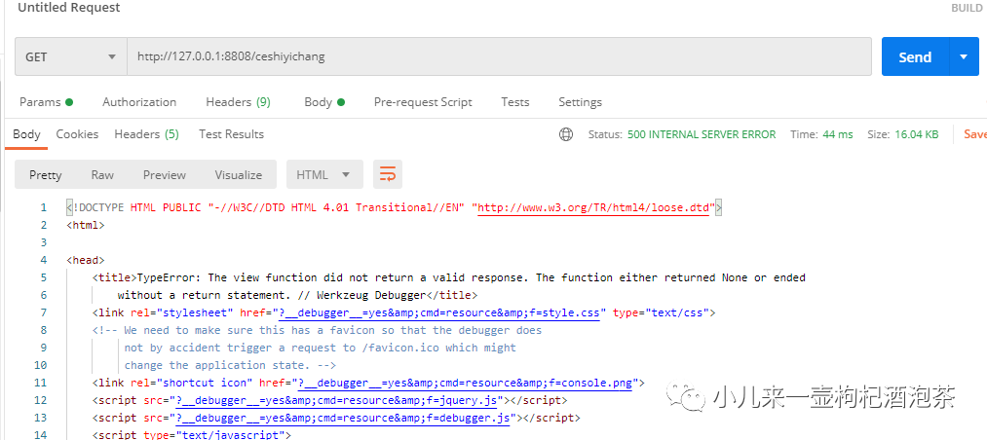Viewport: 987px width, 440px height.
Task: Open the debugger.js resource link
Action: [342, 418]
